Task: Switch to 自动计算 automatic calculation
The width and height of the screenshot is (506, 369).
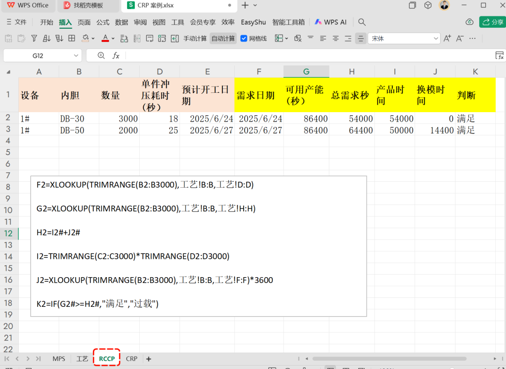Action: [223, 39]
